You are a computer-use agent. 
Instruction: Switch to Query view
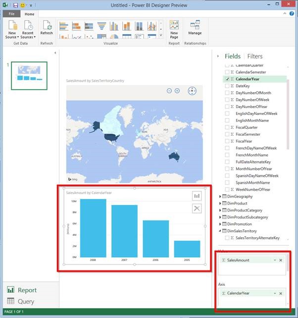pyautogui.click(x=21, y=301)
